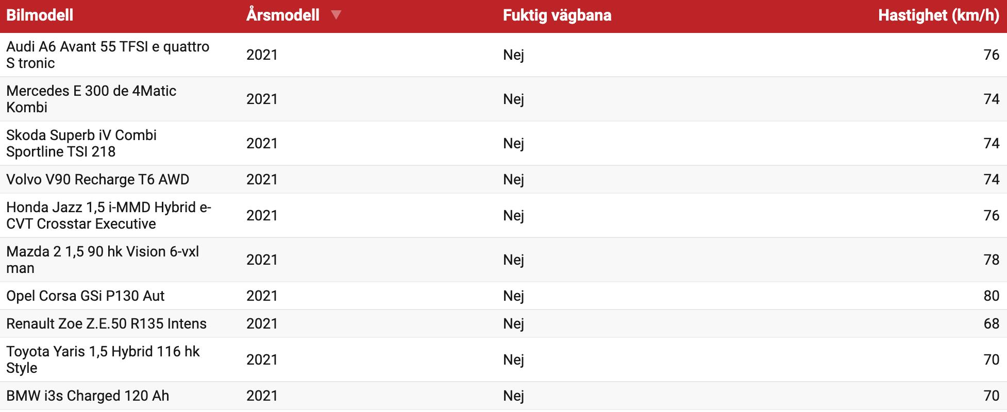Screen dimensions: 1007x412
Task: Sort by Fuktig vägbana column header
Action: (557, 15)
